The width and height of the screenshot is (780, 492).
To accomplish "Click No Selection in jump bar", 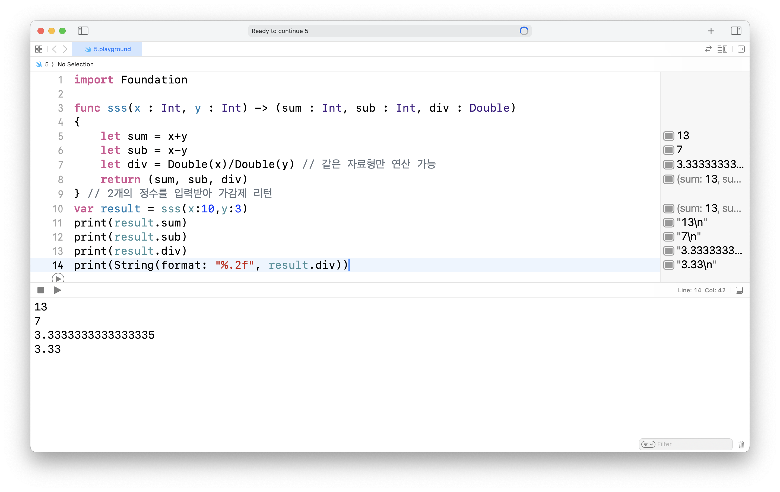I will 75,64.
